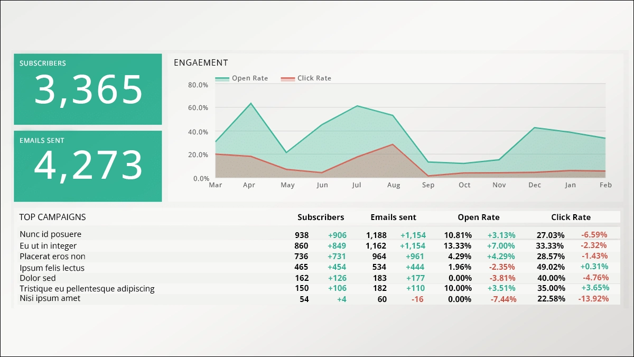The image size is (634, 357).
Task: Click the 13.33% open rate value
Action: pos(458,246)
